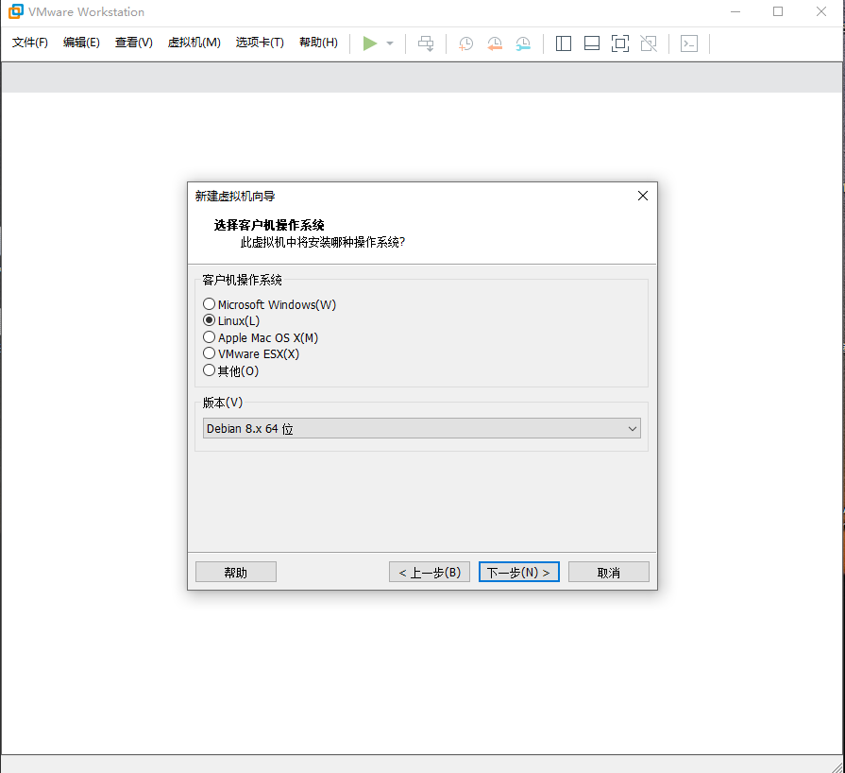Image resolution: width=845 pixels, height=773 pixels.
Task: Open the console view icon
Action: [x=689, y=43]
